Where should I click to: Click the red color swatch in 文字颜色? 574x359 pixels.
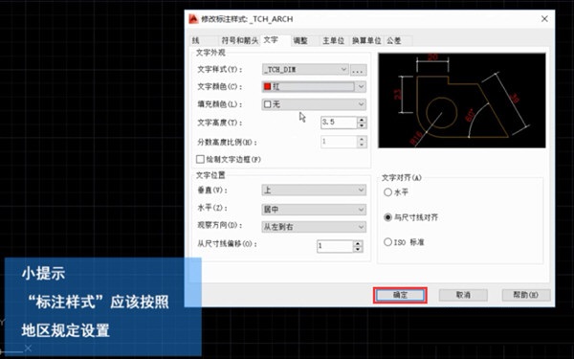point(268,87)
